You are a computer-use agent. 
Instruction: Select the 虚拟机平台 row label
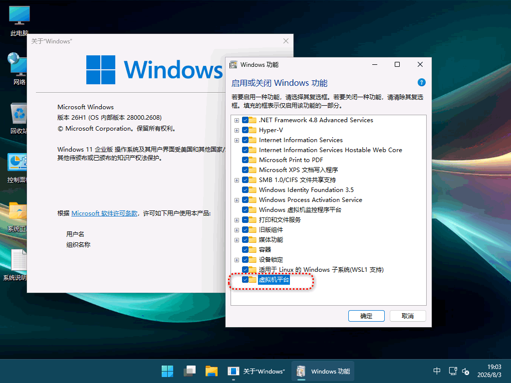pos(274,279)
